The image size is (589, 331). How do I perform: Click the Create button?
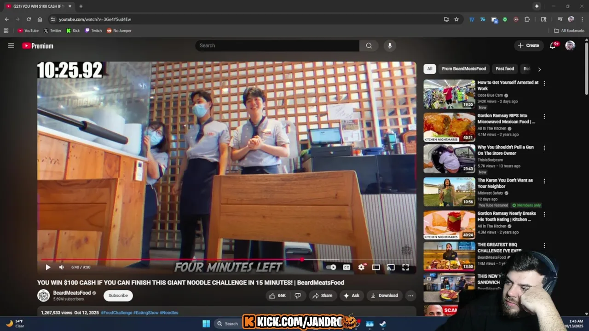pos(528,46)
